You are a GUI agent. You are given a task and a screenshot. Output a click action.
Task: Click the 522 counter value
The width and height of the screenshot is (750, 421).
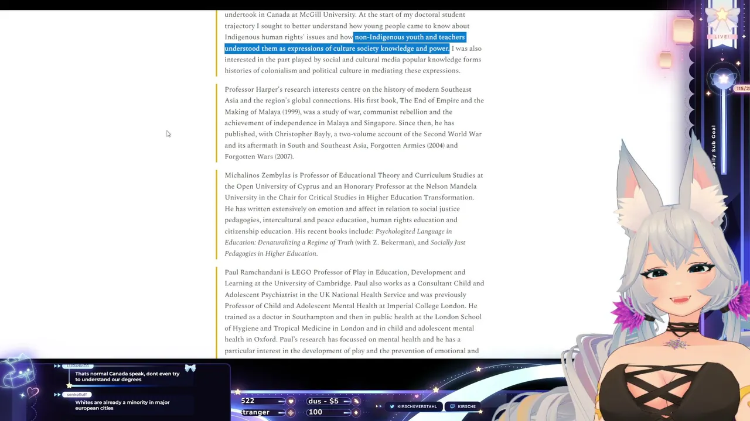coord(247,401)
